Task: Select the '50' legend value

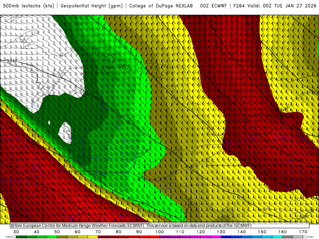Action: 57,232
